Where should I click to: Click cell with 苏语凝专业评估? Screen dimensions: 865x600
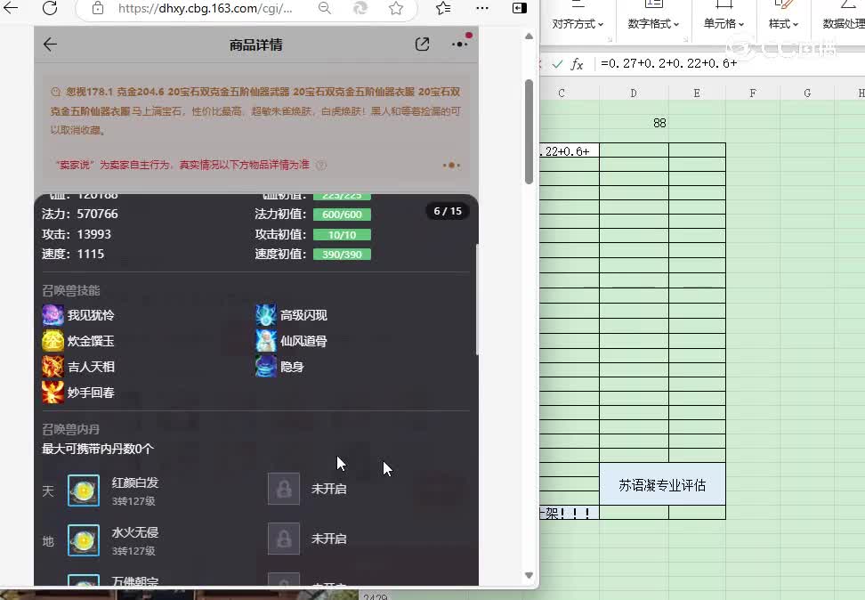tap(662, 484)
